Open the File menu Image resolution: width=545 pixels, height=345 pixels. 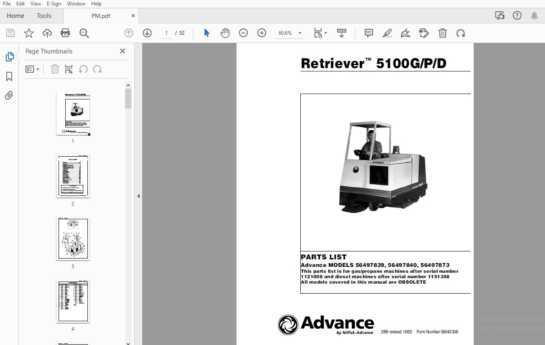[7, 3]
